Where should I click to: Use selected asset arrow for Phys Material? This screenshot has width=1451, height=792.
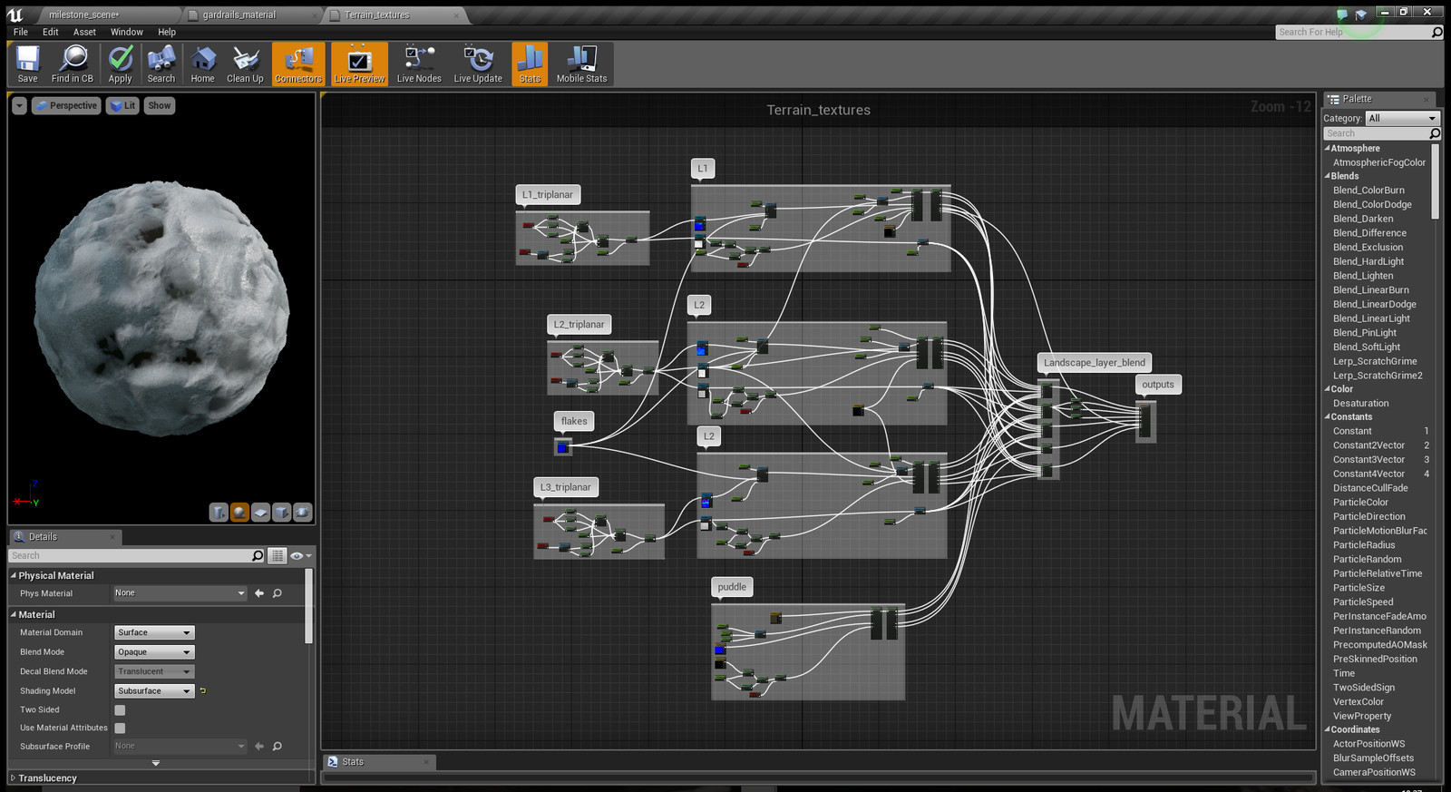(x=259, y=593)
